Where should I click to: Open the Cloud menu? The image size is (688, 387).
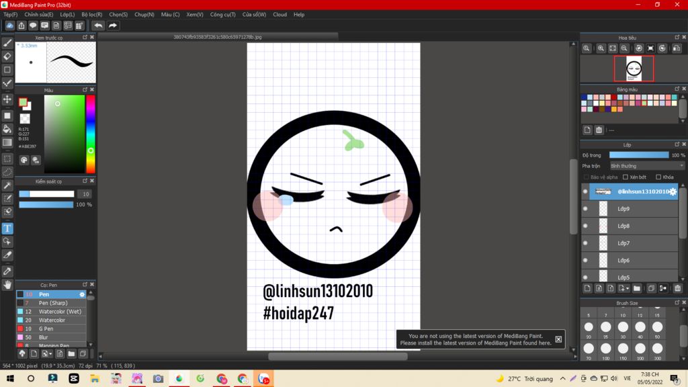point(280,15)
